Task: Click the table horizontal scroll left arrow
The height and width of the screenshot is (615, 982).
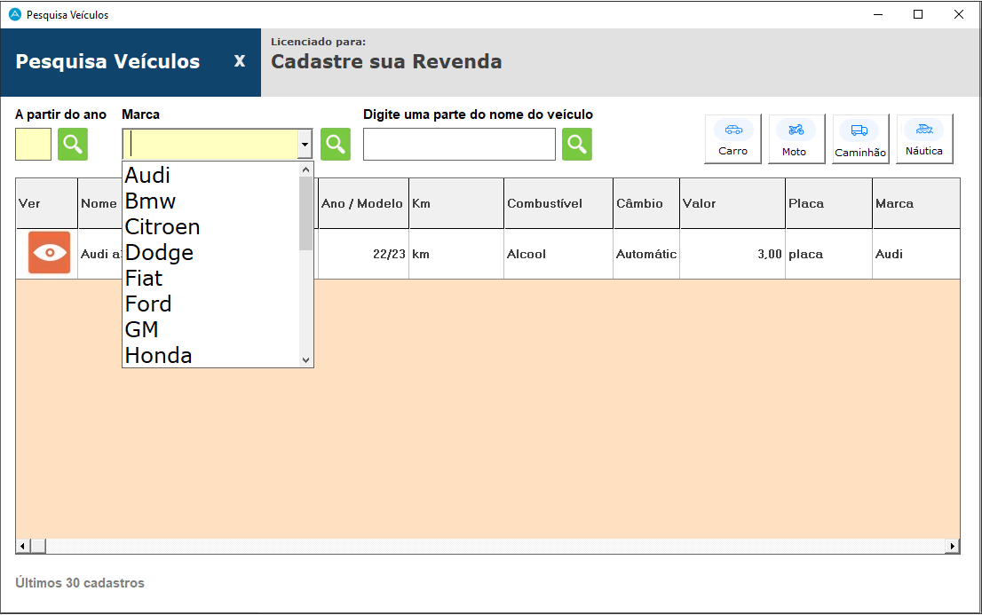Action: 22,546
